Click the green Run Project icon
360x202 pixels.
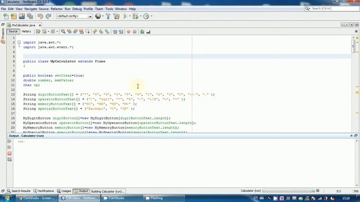click(x=125, y=16)
